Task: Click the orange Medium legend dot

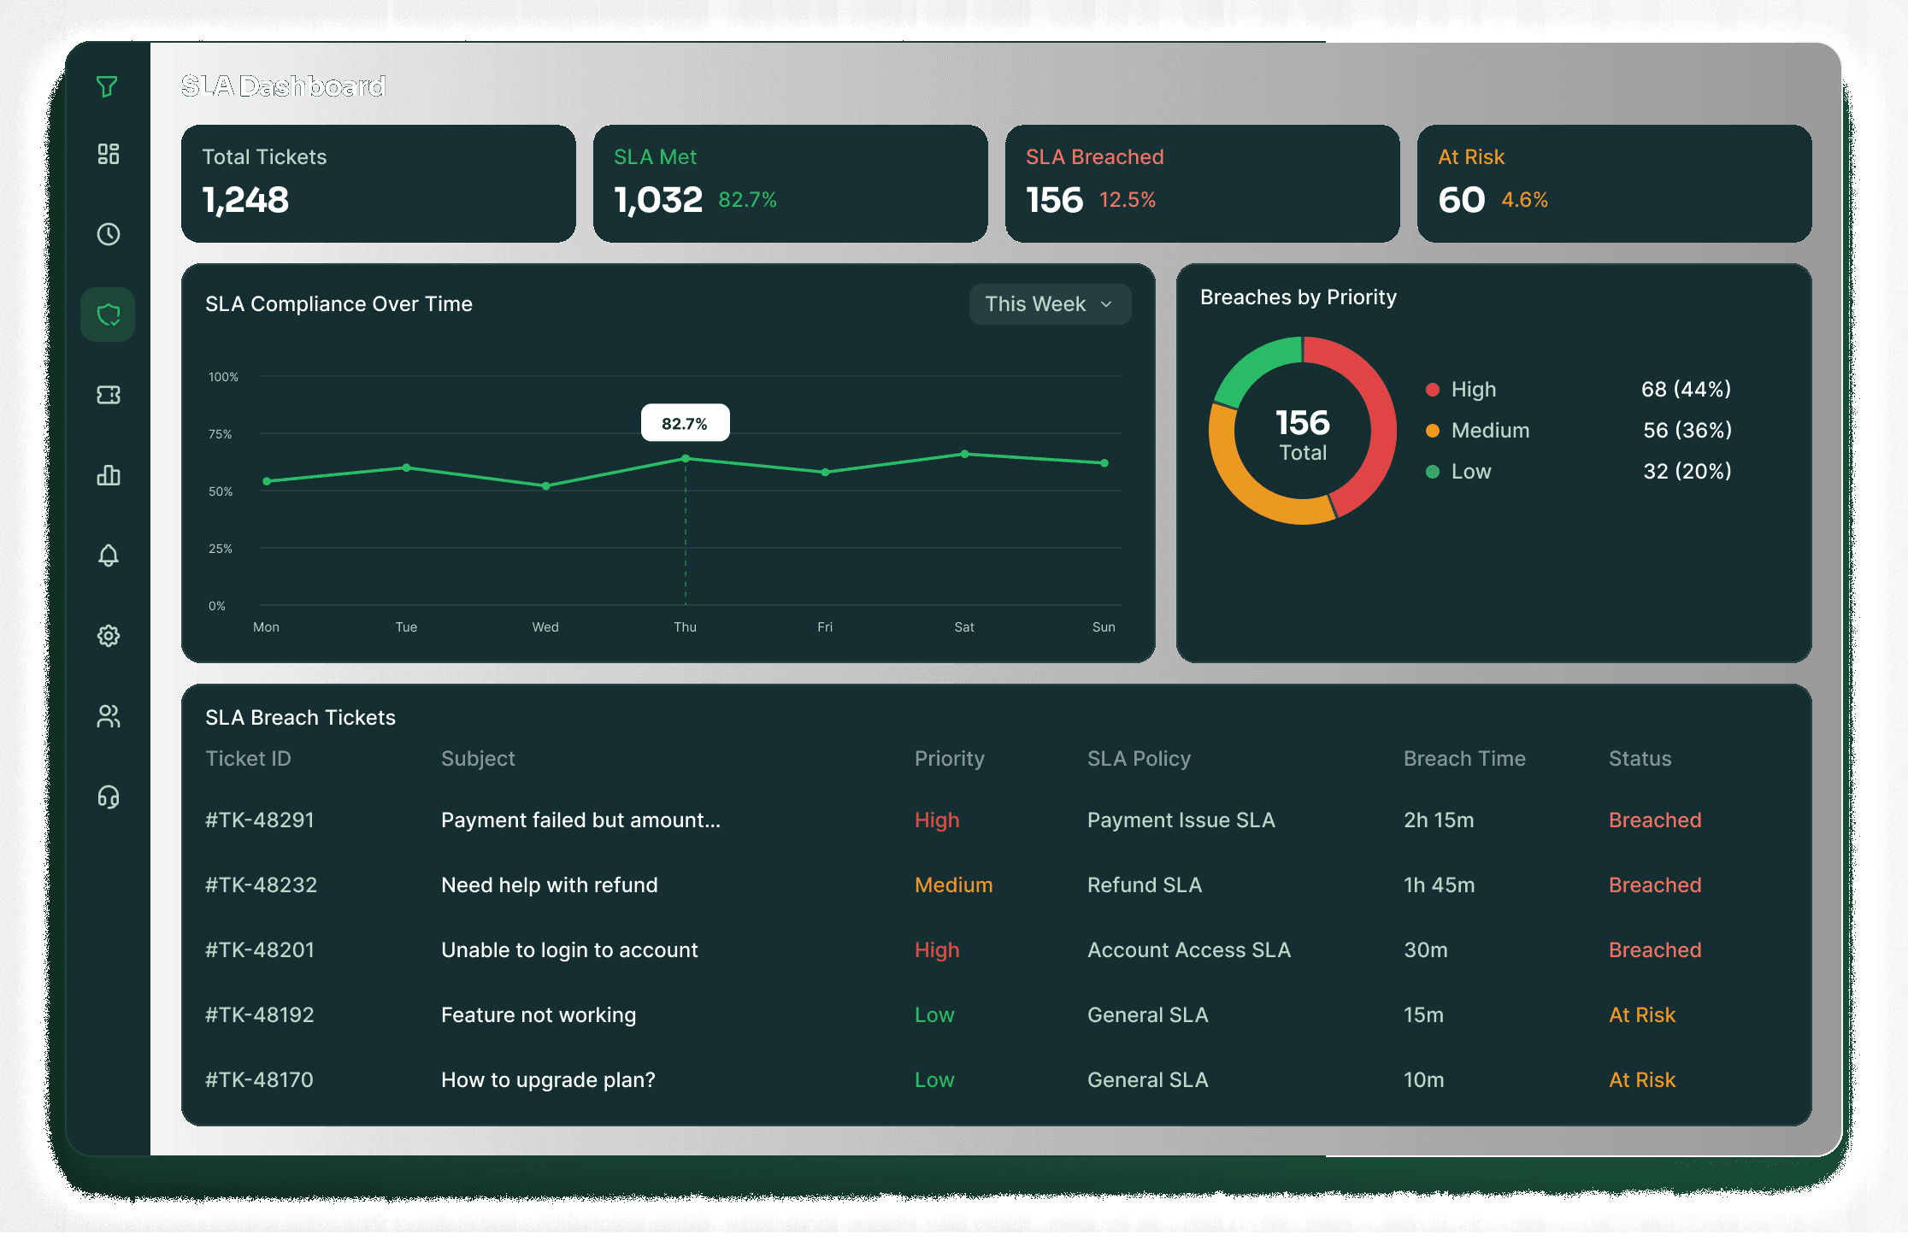Action: click(1433, 431)
